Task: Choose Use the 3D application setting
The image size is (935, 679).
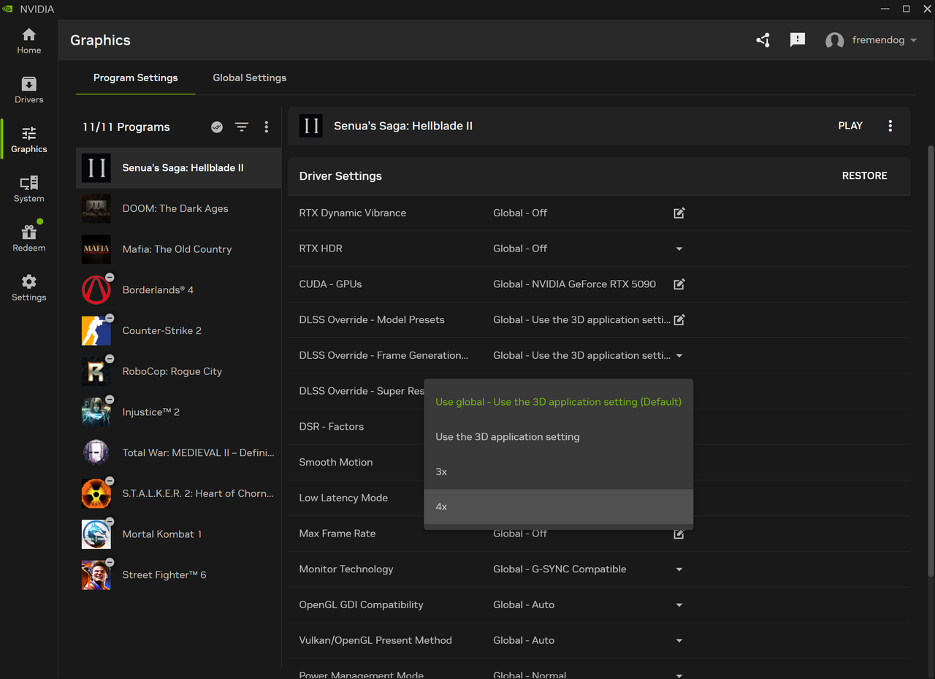Action: point(558,437)
